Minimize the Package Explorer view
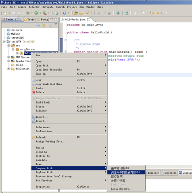Viewport: 192px width, 193px height. pyautogui.click(x=52, y=19)
